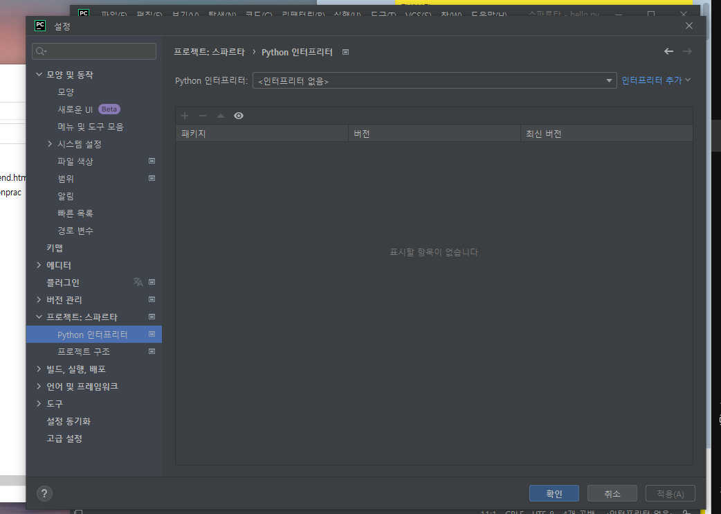The height and width of the screenshot is (514, 721).
Task: Click the 확인 button
Action: pyautogui.click(x=554, y=494)
